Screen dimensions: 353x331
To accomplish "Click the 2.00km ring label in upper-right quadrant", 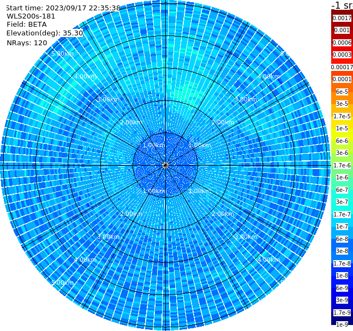I will coord(223,122).
